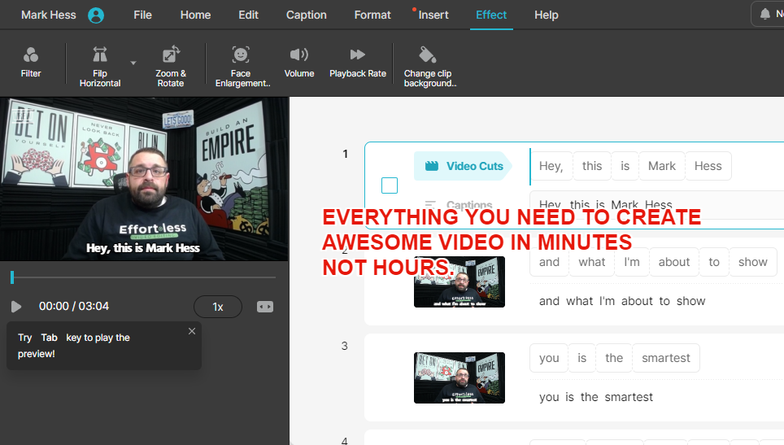The height and width of the screenshot is (445, 784).
Task: Click the video preview progress slider
Action: tap(143, 277)
